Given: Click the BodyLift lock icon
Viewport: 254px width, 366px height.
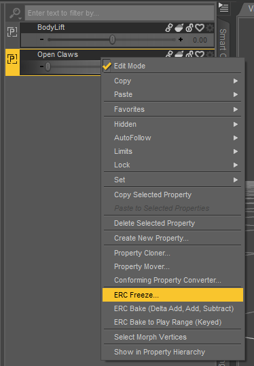Looking at the screenshot, I should 189,28.
